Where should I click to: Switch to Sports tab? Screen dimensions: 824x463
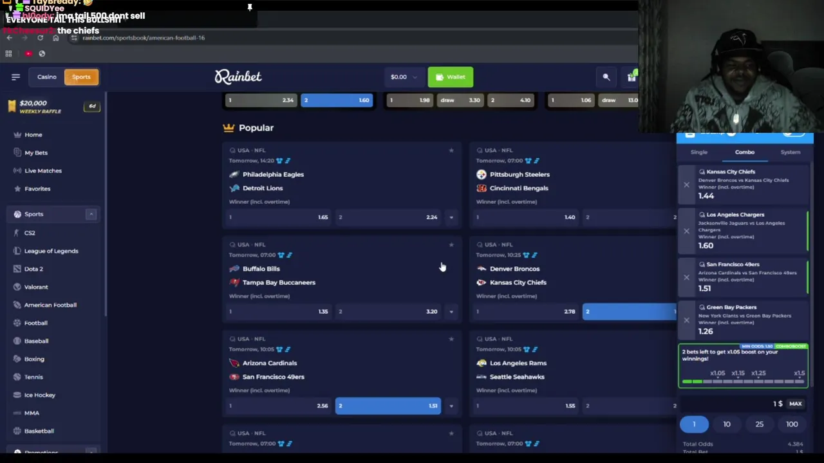coord(81,77)
